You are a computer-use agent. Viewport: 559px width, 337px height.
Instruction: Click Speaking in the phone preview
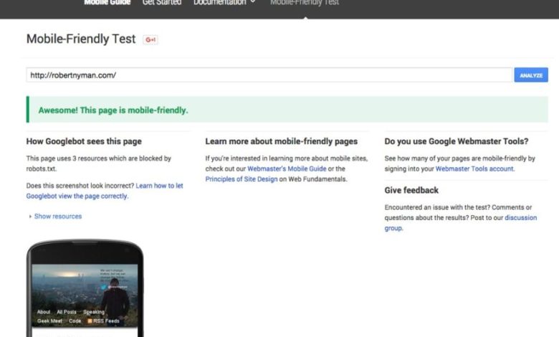pyautogui.click(x=94, y=312)
